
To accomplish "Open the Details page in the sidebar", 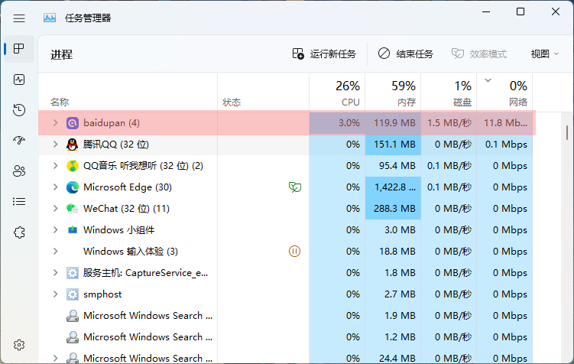I will [x=19, y=201].
